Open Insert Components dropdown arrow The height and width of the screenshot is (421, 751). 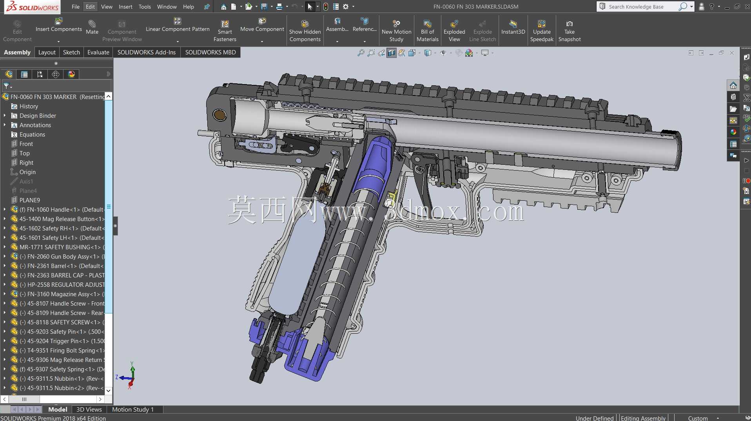pos(59,41)
